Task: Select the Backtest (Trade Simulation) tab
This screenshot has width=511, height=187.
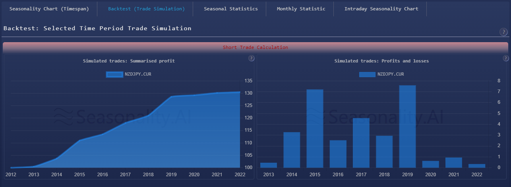Action: point(146,9)
